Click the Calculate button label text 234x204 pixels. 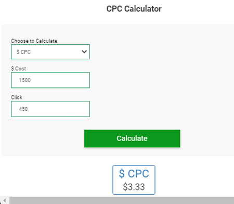[x=132, y=138]
